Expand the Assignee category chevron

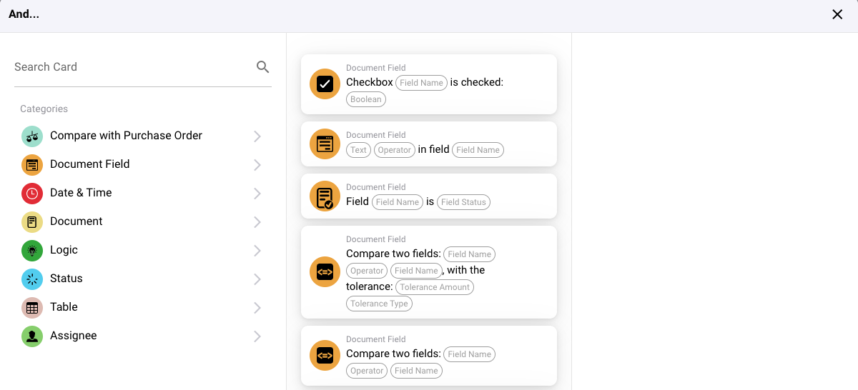tap(257, 336)
